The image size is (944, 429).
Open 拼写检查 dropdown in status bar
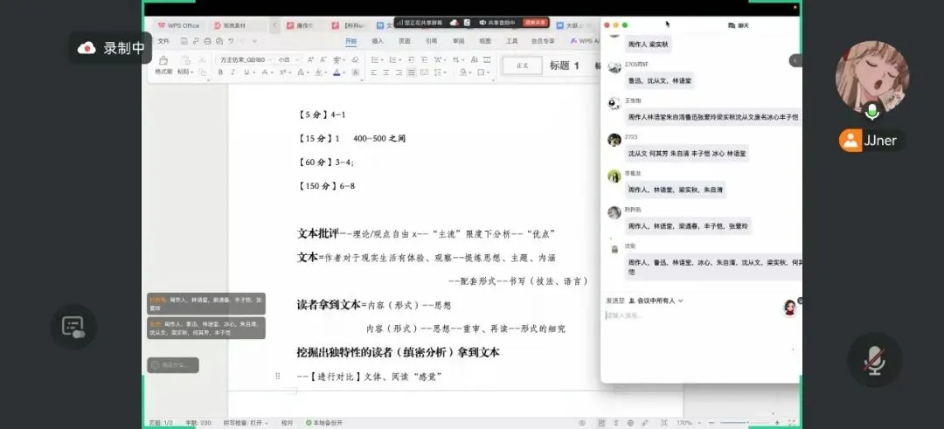(246, 423)
